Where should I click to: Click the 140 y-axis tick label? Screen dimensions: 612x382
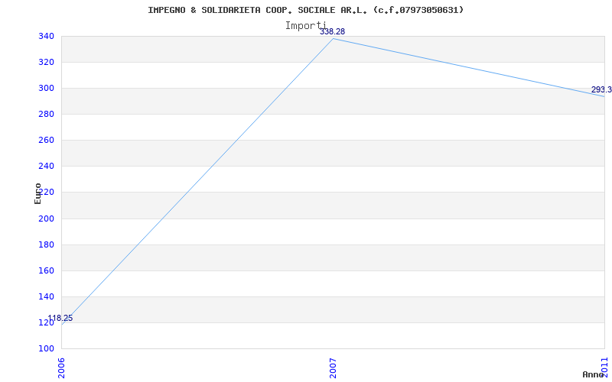click(x=46, y=297)
